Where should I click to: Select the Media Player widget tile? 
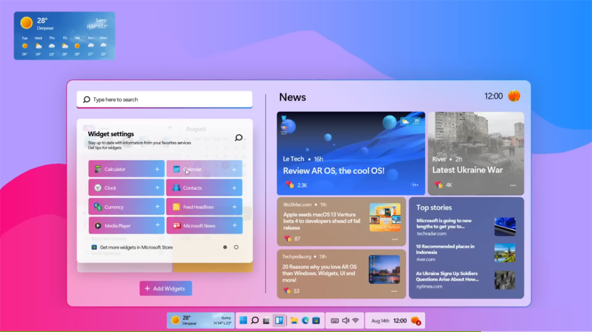click(127, 225)
